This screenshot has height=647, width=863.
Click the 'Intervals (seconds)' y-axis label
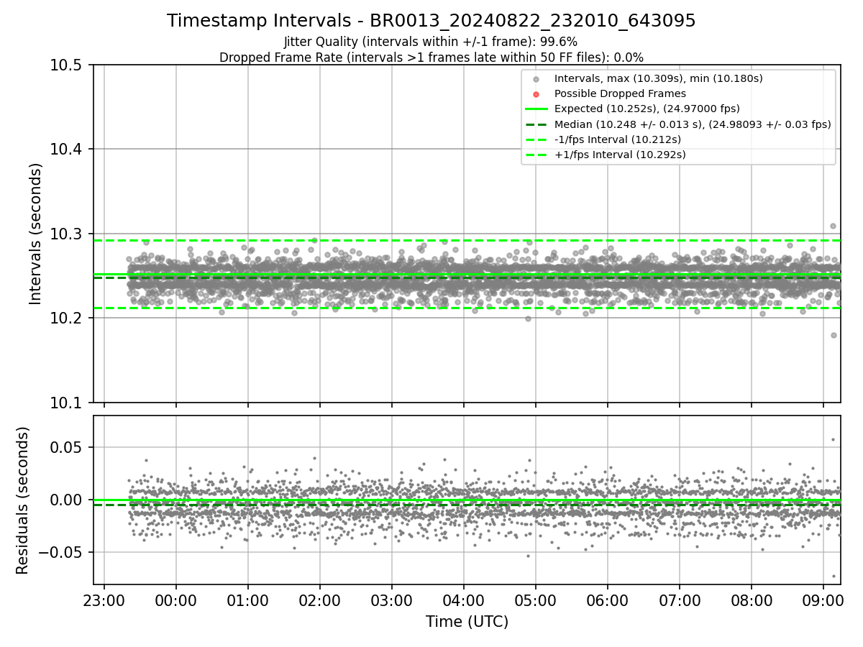point(36,234)
